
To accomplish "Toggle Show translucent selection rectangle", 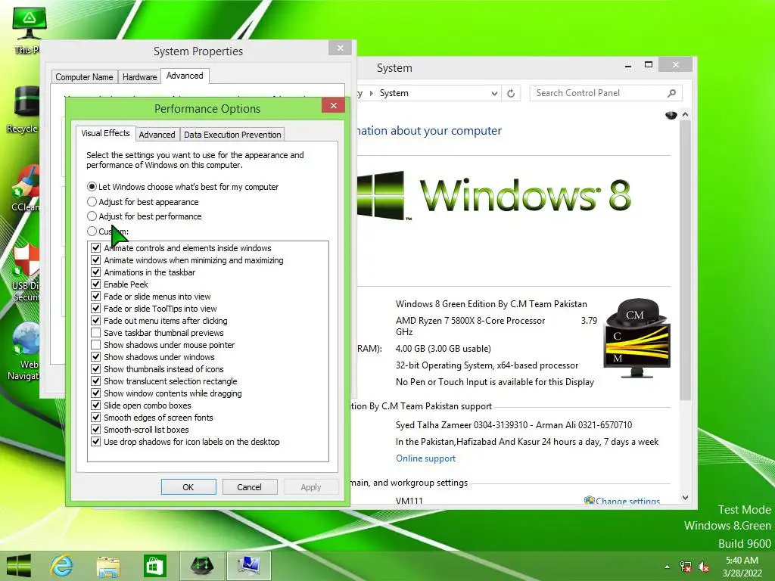I will pos(96,381).
